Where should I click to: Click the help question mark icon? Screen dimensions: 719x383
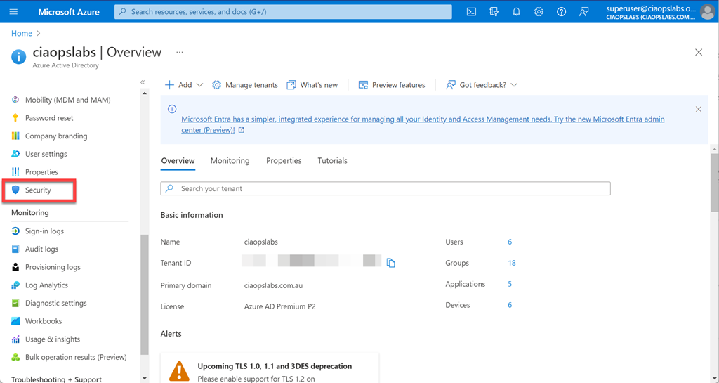tap(561, 12)
